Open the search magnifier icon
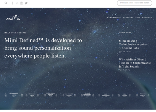Image resolution: width=156 pixels, height=112 pixels. click(6, 3)
